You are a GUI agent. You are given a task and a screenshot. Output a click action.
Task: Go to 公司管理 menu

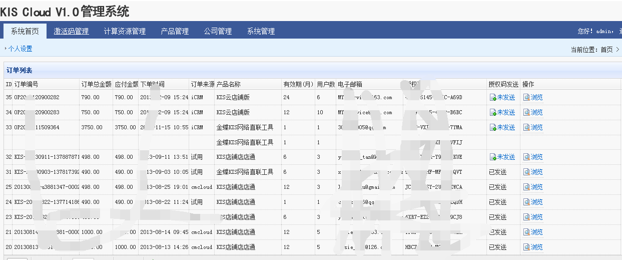point(218,31)
